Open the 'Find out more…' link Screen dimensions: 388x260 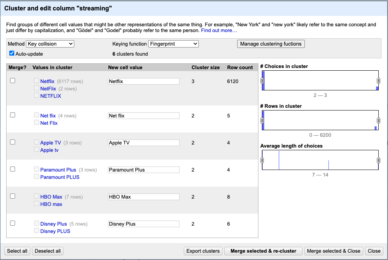coord(219,31)
